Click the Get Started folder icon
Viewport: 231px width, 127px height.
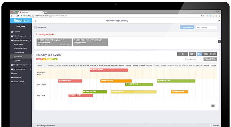pos(14,44)
